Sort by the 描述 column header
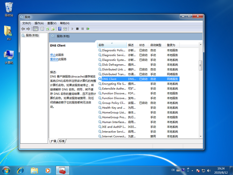This screenshot has height=175, width=233. tap(132, 45)
